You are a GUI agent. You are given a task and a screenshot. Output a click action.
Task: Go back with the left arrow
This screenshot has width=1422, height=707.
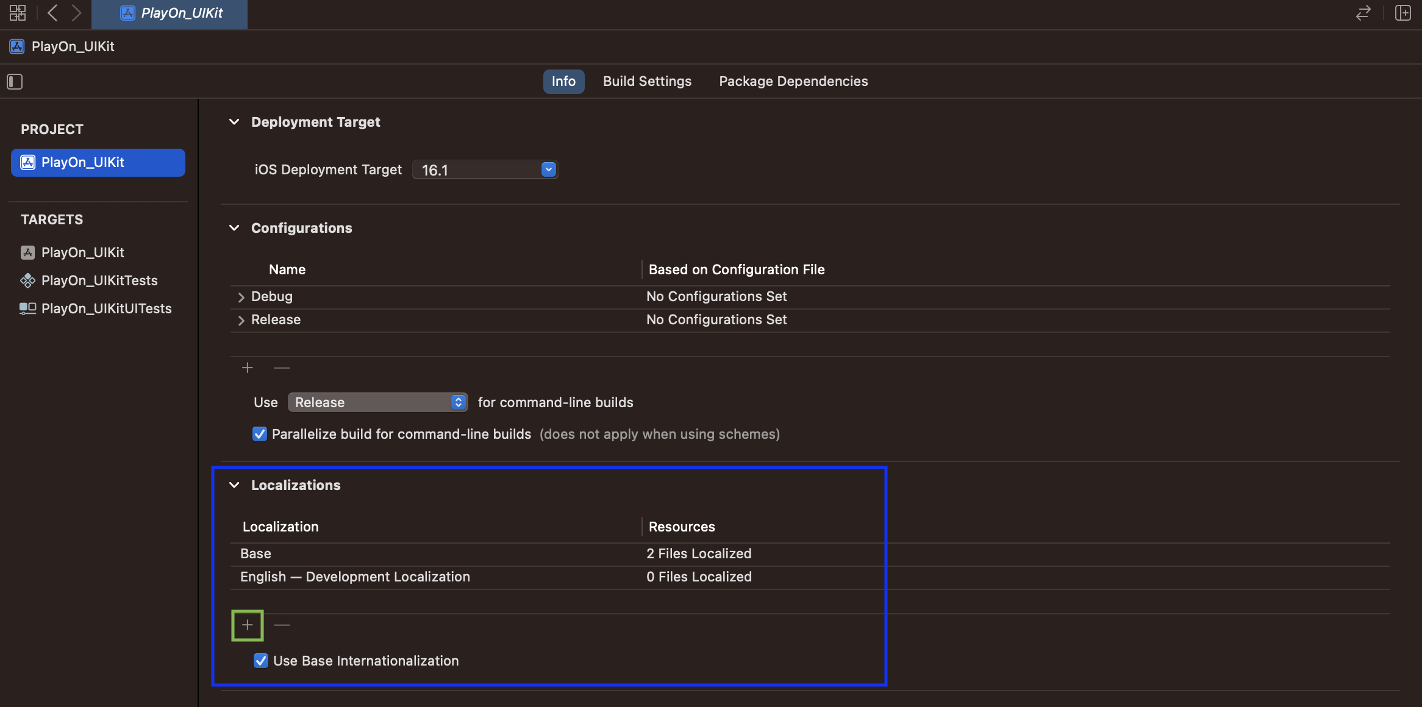click(x=52, y=13)
